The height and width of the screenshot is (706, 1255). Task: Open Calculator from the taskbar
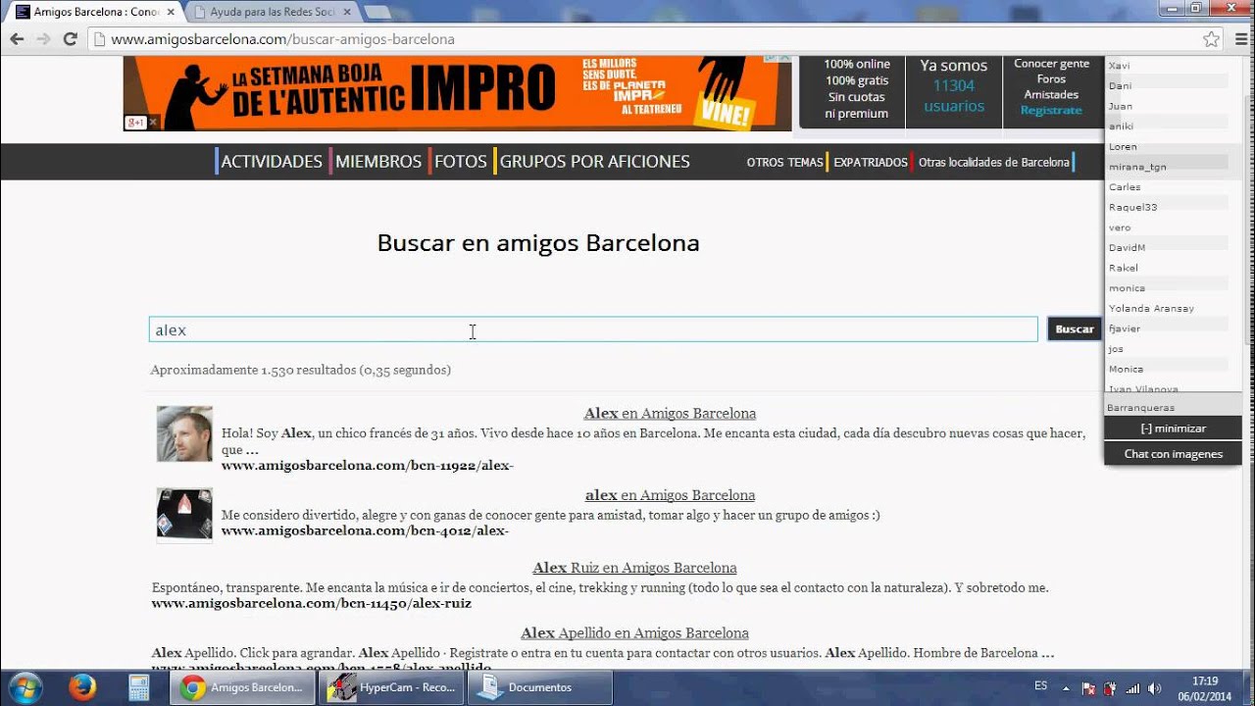click(139, 688)
